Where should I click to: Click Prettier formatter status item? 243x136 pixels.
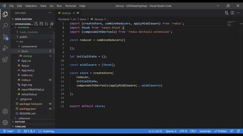pos(221,131)
